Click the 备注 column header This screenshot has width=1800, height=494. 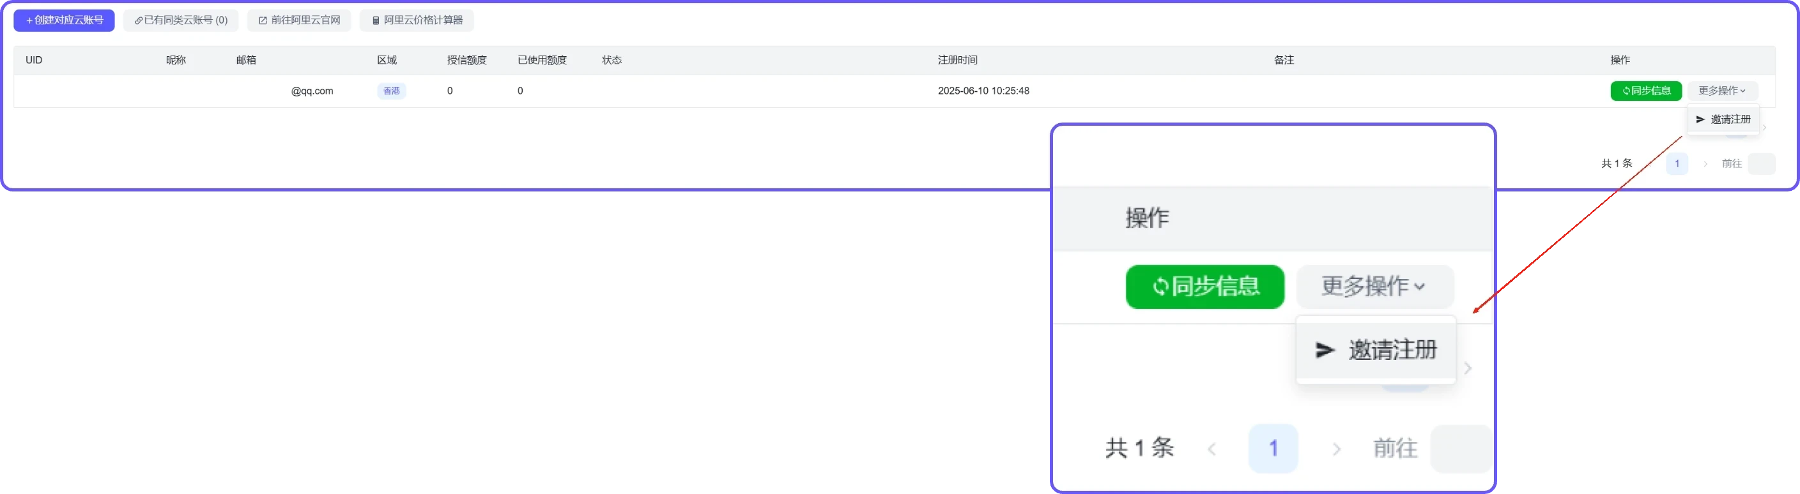(x=1284, y=60)
